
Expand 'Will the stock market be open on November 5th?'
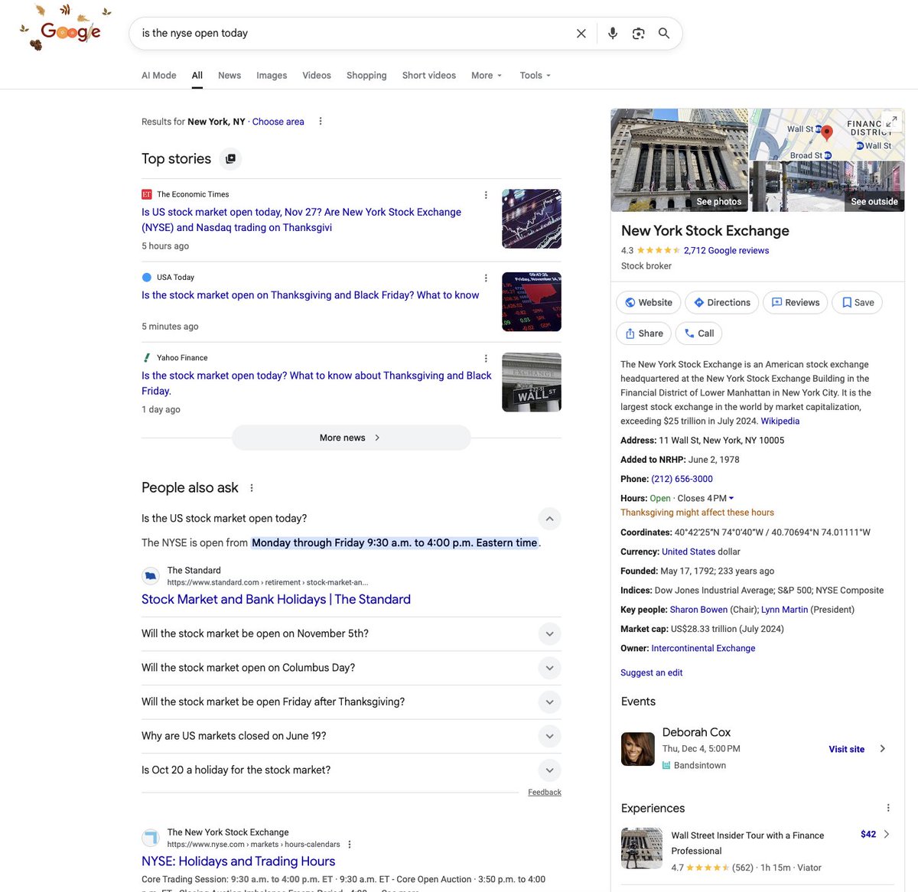[549, 634]
